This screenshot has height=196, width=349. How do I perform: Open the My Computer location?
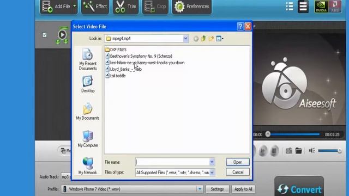tap(88, 139)
